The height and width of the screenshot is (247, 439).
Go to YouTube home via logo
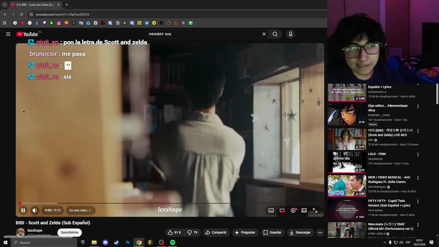coord(27,34)
